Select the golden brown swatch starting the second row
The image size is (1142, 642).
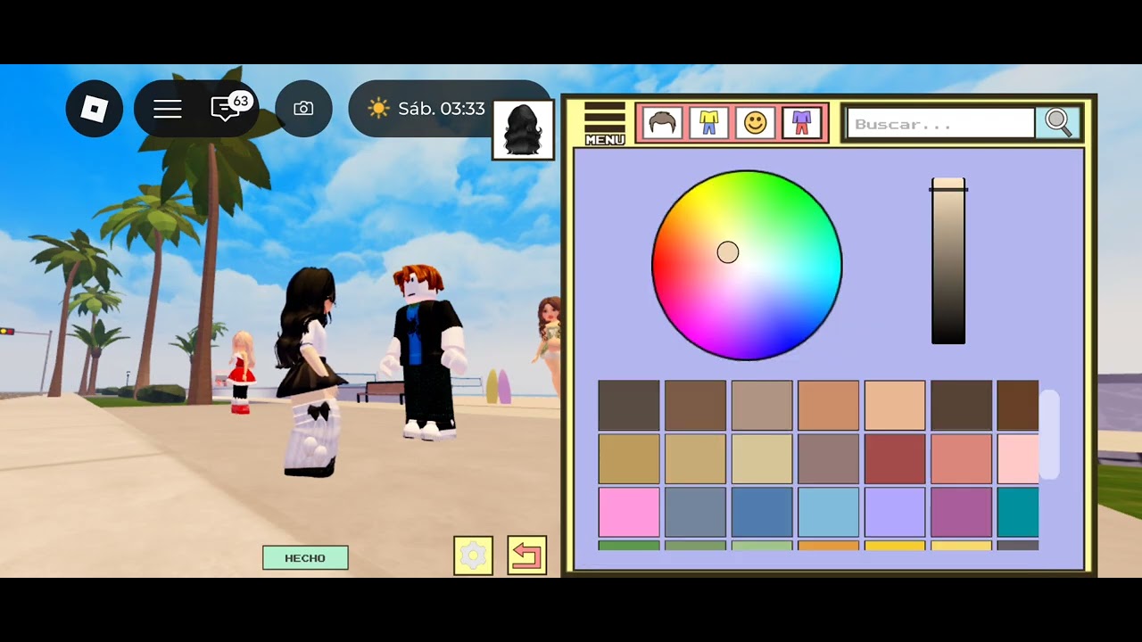pyautogui.click(x=629, y=459)
